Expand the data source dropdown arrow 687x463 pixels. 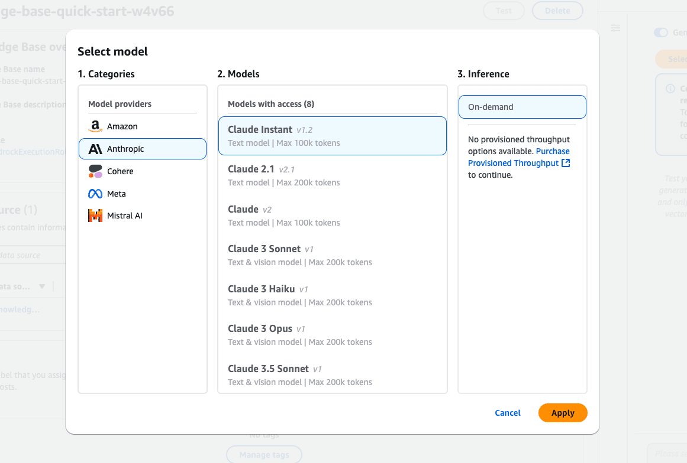click(x=42, y=286)
